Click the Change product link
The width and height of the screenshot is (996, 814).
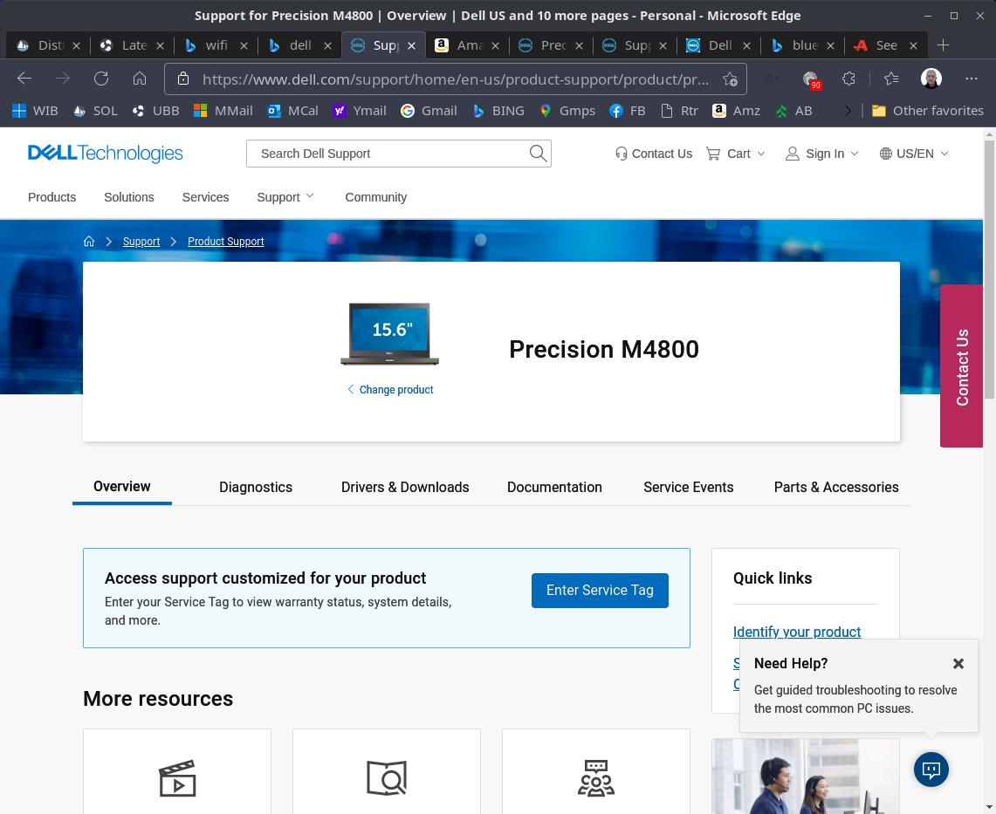click(x=395, y=390)
